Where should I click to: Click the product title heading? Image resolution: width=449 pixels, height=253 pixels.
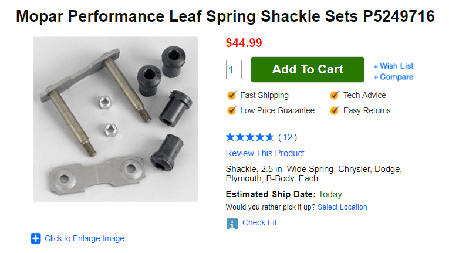[225, 16]
